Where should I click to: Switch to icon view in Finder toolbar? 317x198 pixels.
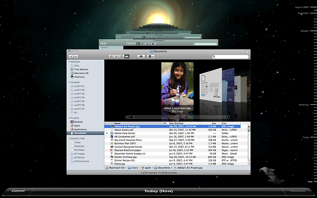[x=111, y=57]
